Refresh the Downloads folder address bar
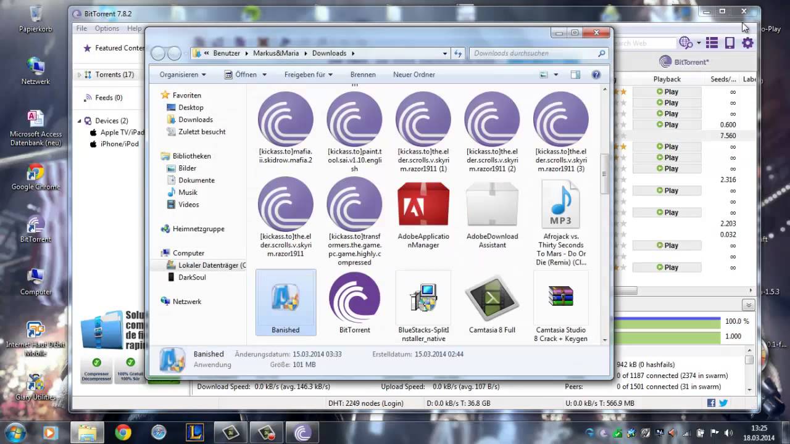 coord(458,54)
